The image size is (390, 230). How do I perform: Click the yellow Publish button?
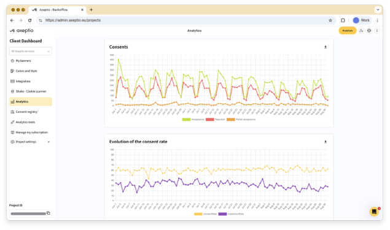tap(347, 31)
